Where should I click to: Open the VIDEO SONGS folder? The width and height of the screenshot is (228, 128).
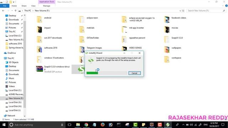pyautogui.click(x=135, y=48)
